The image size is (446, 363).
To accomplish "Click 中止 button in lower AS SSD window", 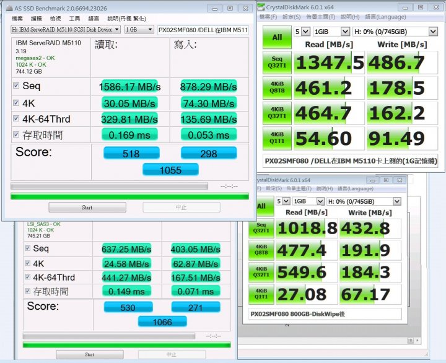I will click(172, 354).
